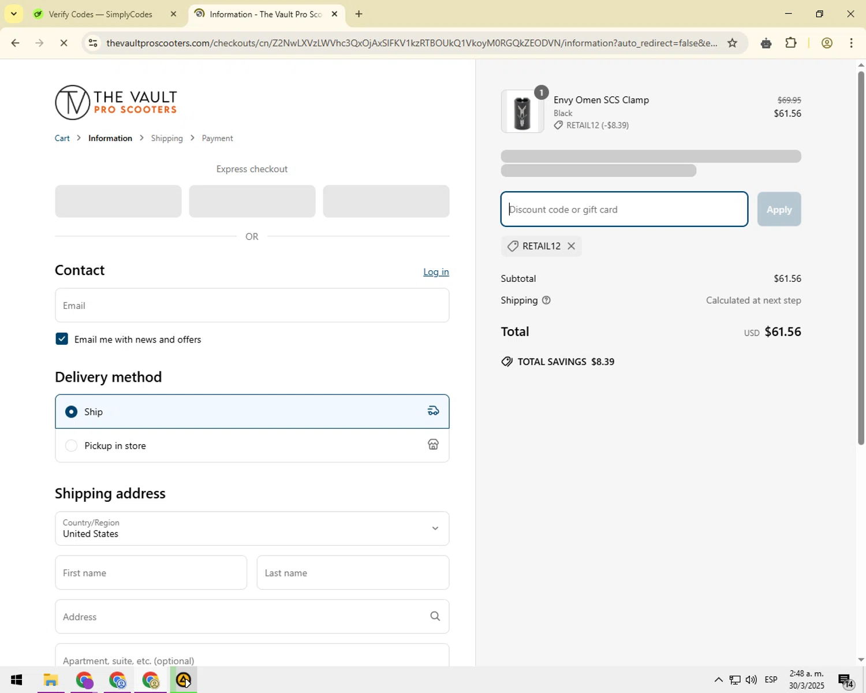
Task: Click the address search magnifier icon
Action: tap(435, 617)
